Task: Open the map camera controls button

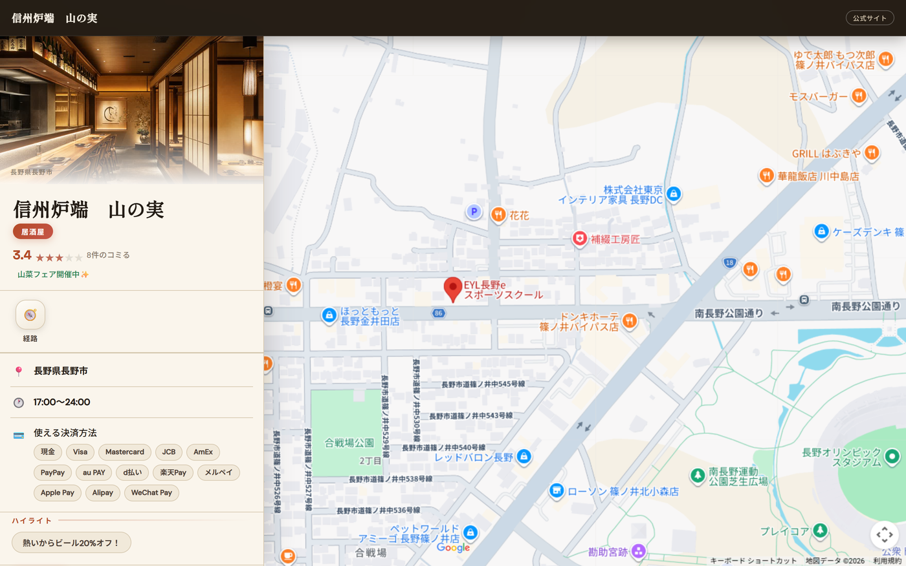Action: [x=885, y=534]
